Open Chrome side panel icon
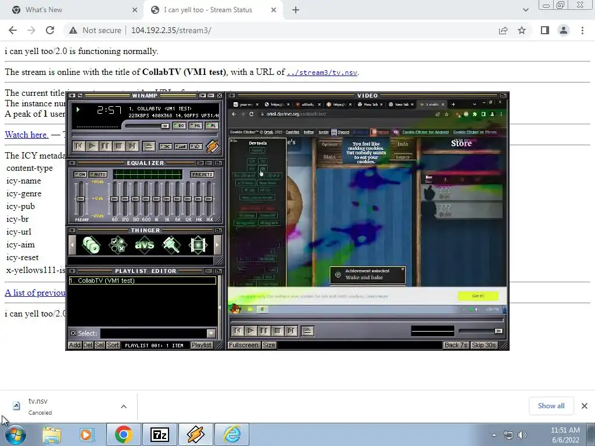This screenshot has height=446, width=595. tap(545, 30)
